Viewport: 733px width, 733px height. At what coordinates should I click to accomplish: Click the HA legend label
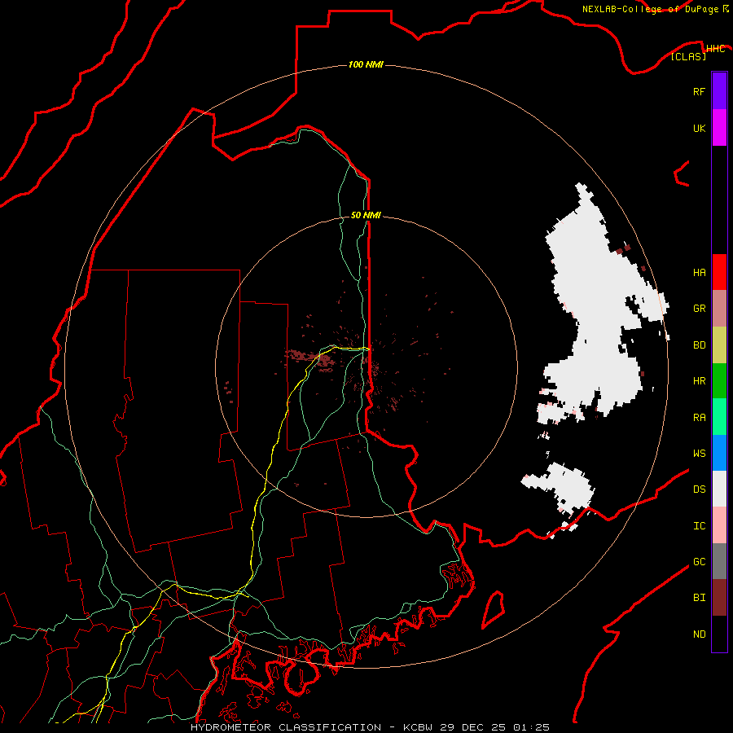tap(699, 273)
